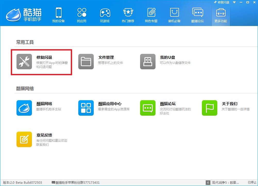The height and width of the screenshot is (186, 258).
Task: Switch to 找应用 (Find Apps) tab
Action: coord(82,15)
